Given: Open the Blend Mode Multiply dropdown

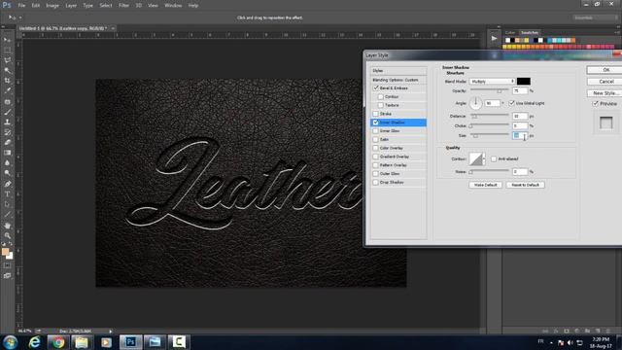Looking at the screenshot, I should click(492, 82).
